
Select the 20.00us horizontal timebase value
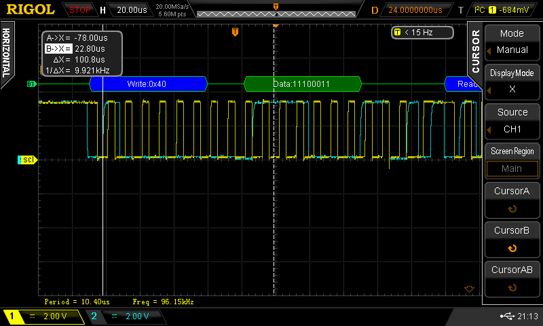click(x=132, y=10)
